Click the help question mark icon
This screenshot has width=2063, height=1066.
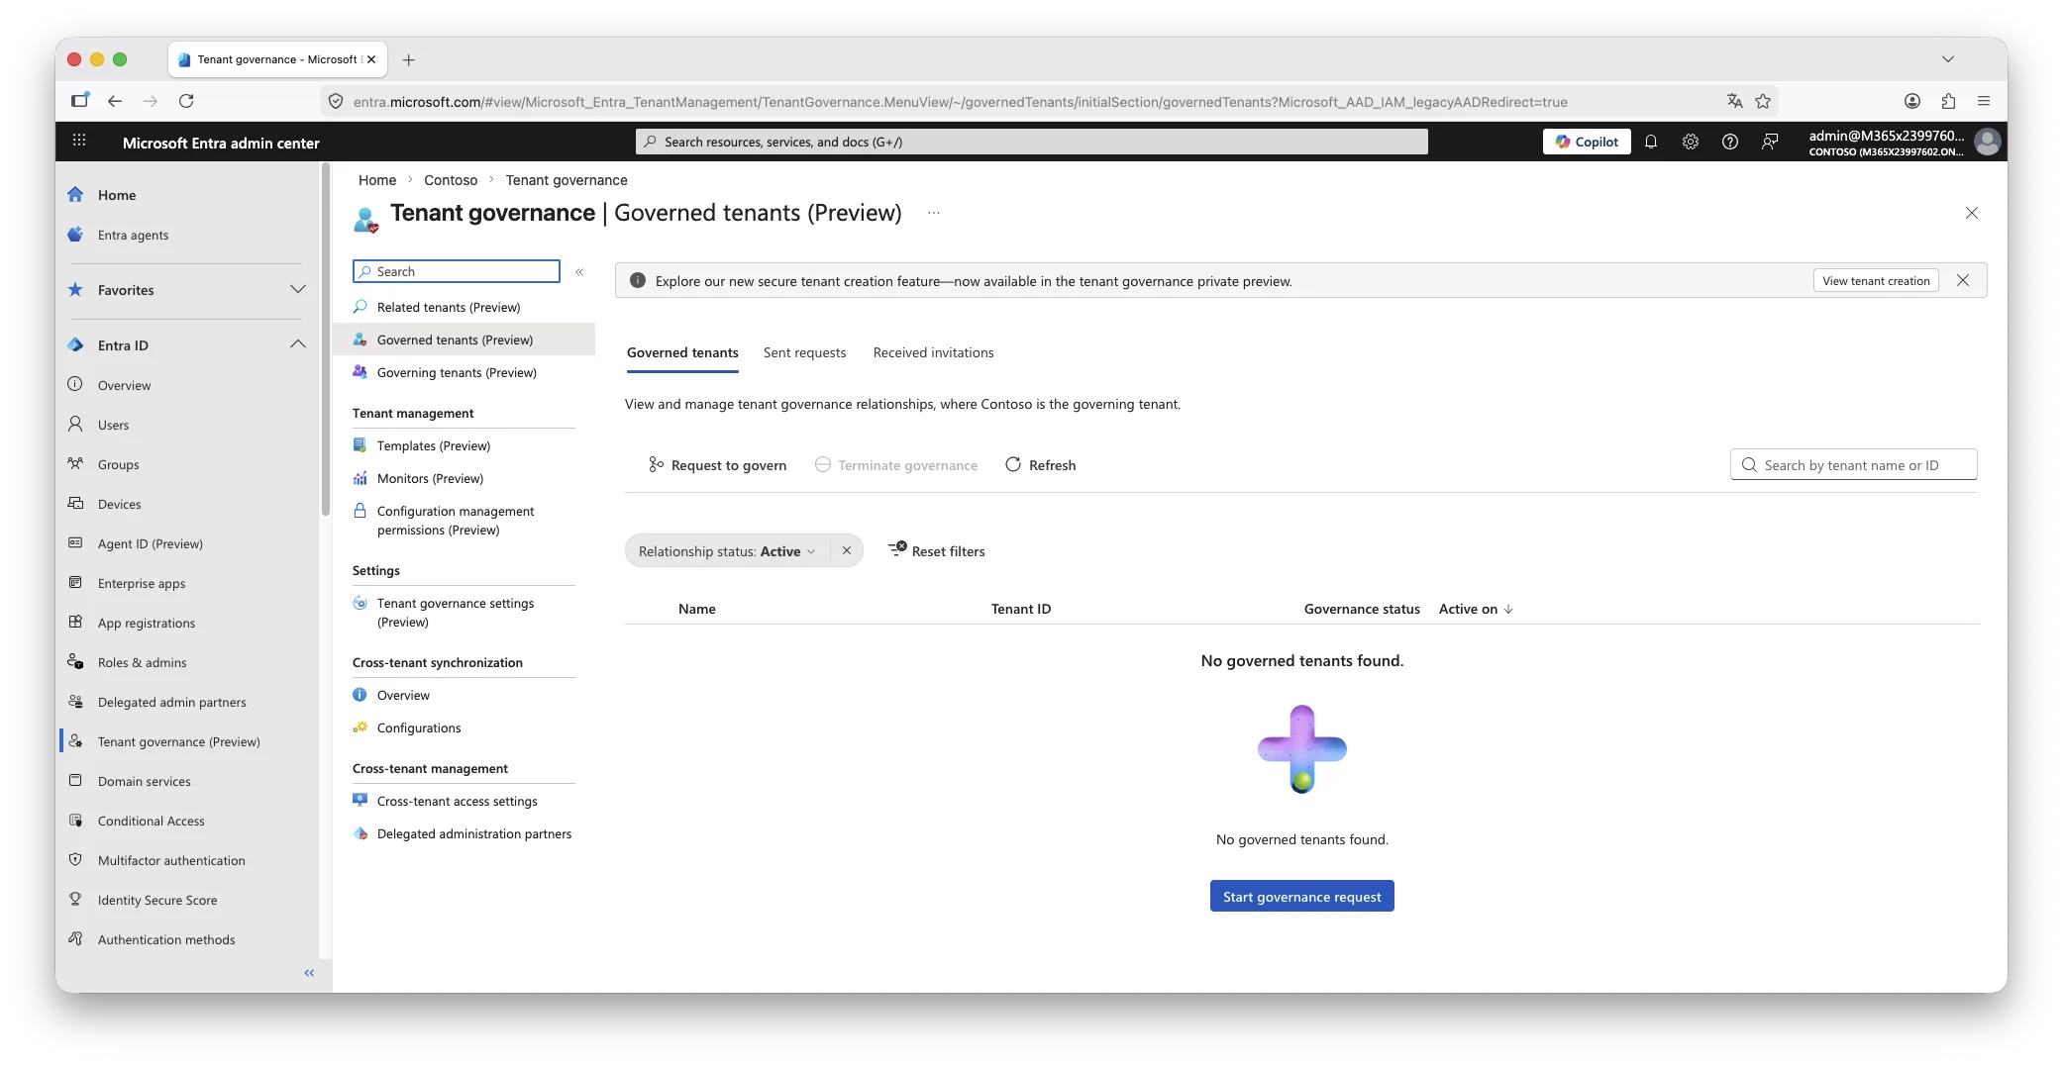point(1730,142)
